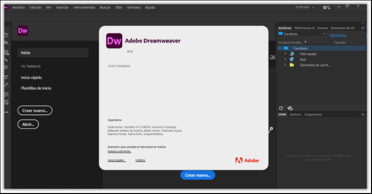Click the yellow Elementos de escrit folder icon
This screenshot has width=372, height=194.
(x=292, y=65)
